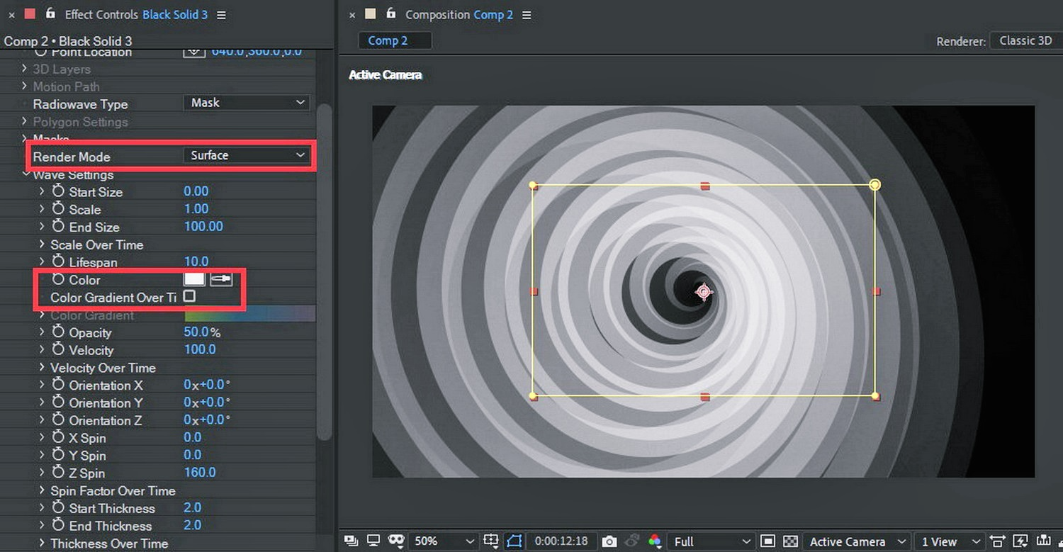Click the white Color swatch
Viewport: 1063px width, 552px height.
pos(194,279)
